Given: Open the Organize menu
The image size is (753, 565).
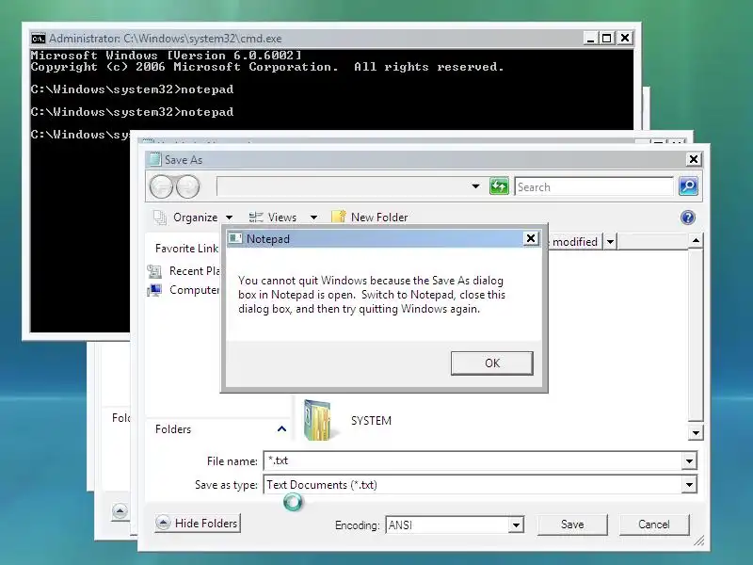Looking at the screenshot, I should [194, 218].
